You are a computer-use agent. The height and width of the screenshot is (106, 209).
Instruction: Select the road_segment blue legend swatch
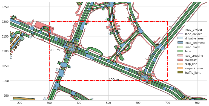pos(180,43)
